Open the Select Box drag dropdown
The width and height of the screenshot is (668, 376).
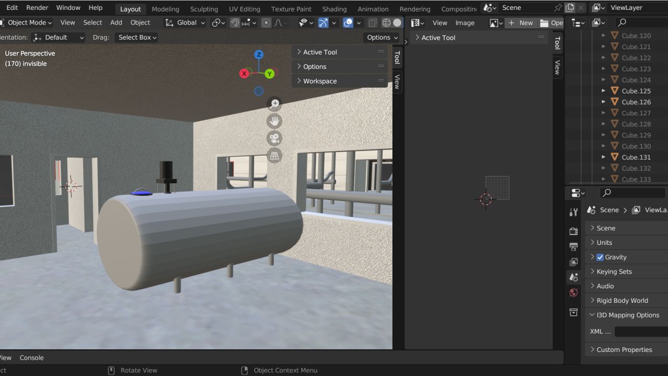tap(136, 37)
